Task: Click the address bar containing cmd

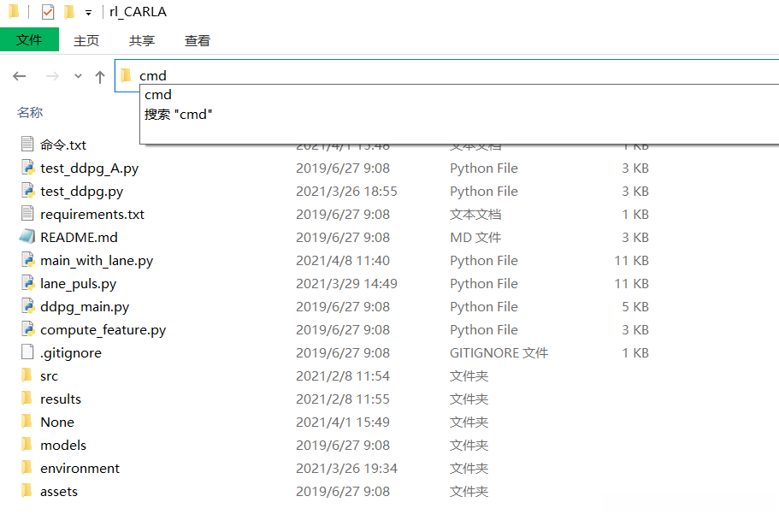Action: [428, 75]
